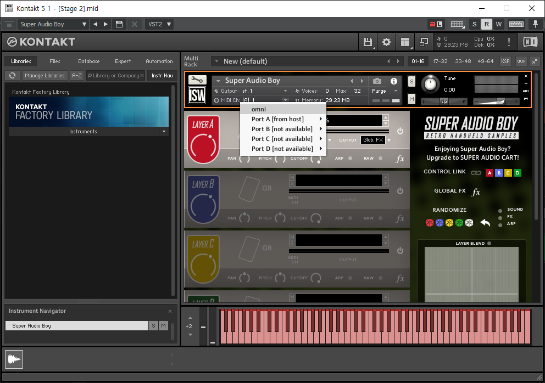Open the Layer A fx icon
The image size is (545, 383).
[x=400, y=159]
